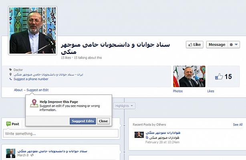Expand the Highlights dropdown
Viewport: 246px width, 160px height.
124,106
